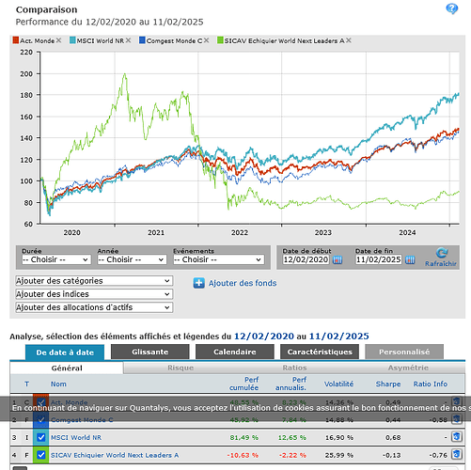This screenshot has width=471, height=470.
Task: Click the action icon on Echiquier row
Action: point(456,454)
